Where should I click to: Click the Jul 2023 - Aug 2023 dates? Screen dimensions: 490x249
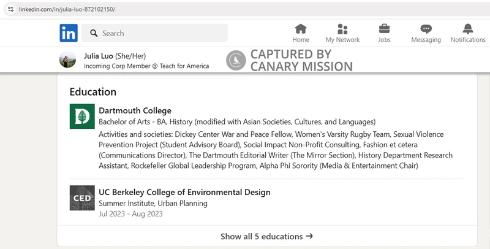point(130,214)
